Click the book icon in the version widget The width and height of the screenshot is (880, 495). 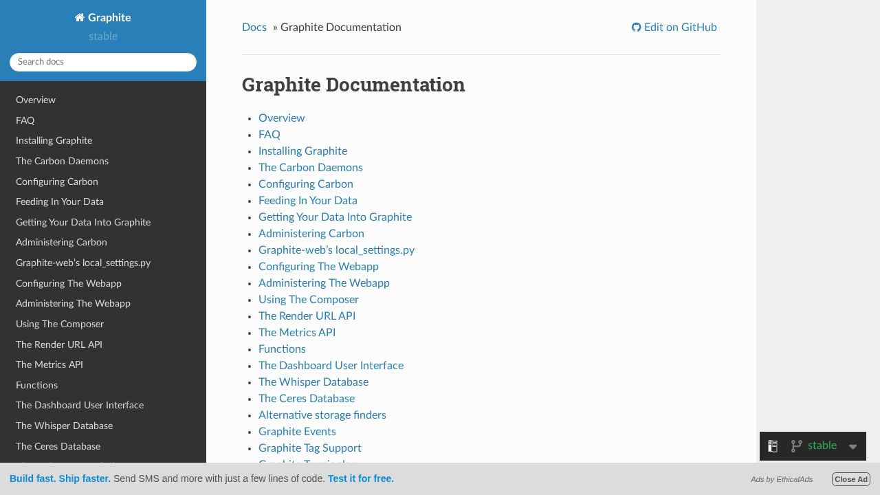pyautogui.click(x=773, y=446)
